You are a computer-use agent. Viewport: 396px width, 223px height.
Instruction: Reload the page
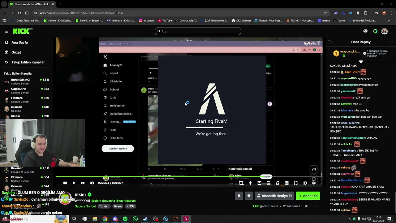coord(19,13)
